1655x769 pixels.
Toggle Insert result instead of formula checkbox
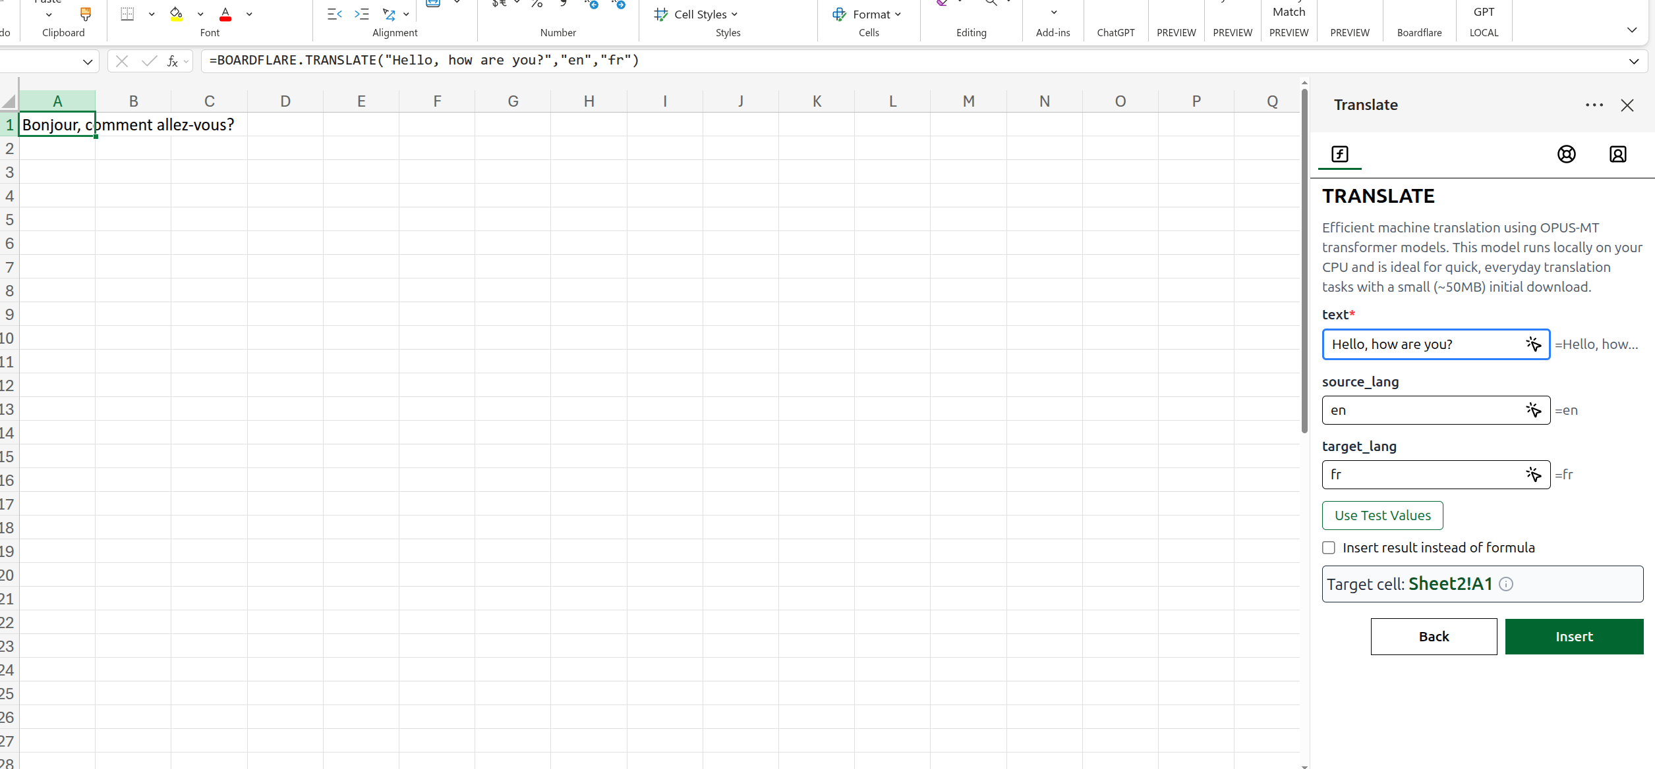pyautogui.click(x=1329, y=548)
